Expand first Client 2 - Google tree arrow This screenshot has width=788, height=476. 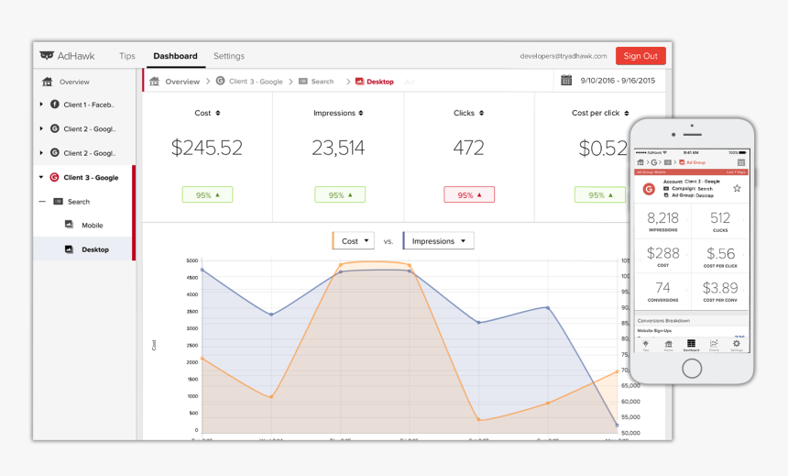pyautogui.click(x=41, y=128)
